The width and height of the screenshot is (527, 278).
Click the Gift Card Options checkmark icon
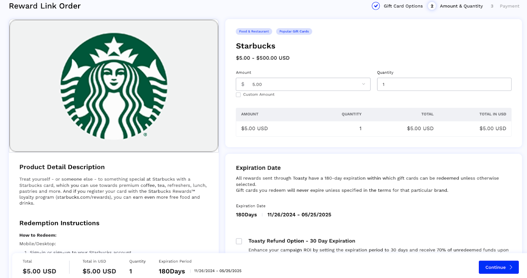click(375, 6)
